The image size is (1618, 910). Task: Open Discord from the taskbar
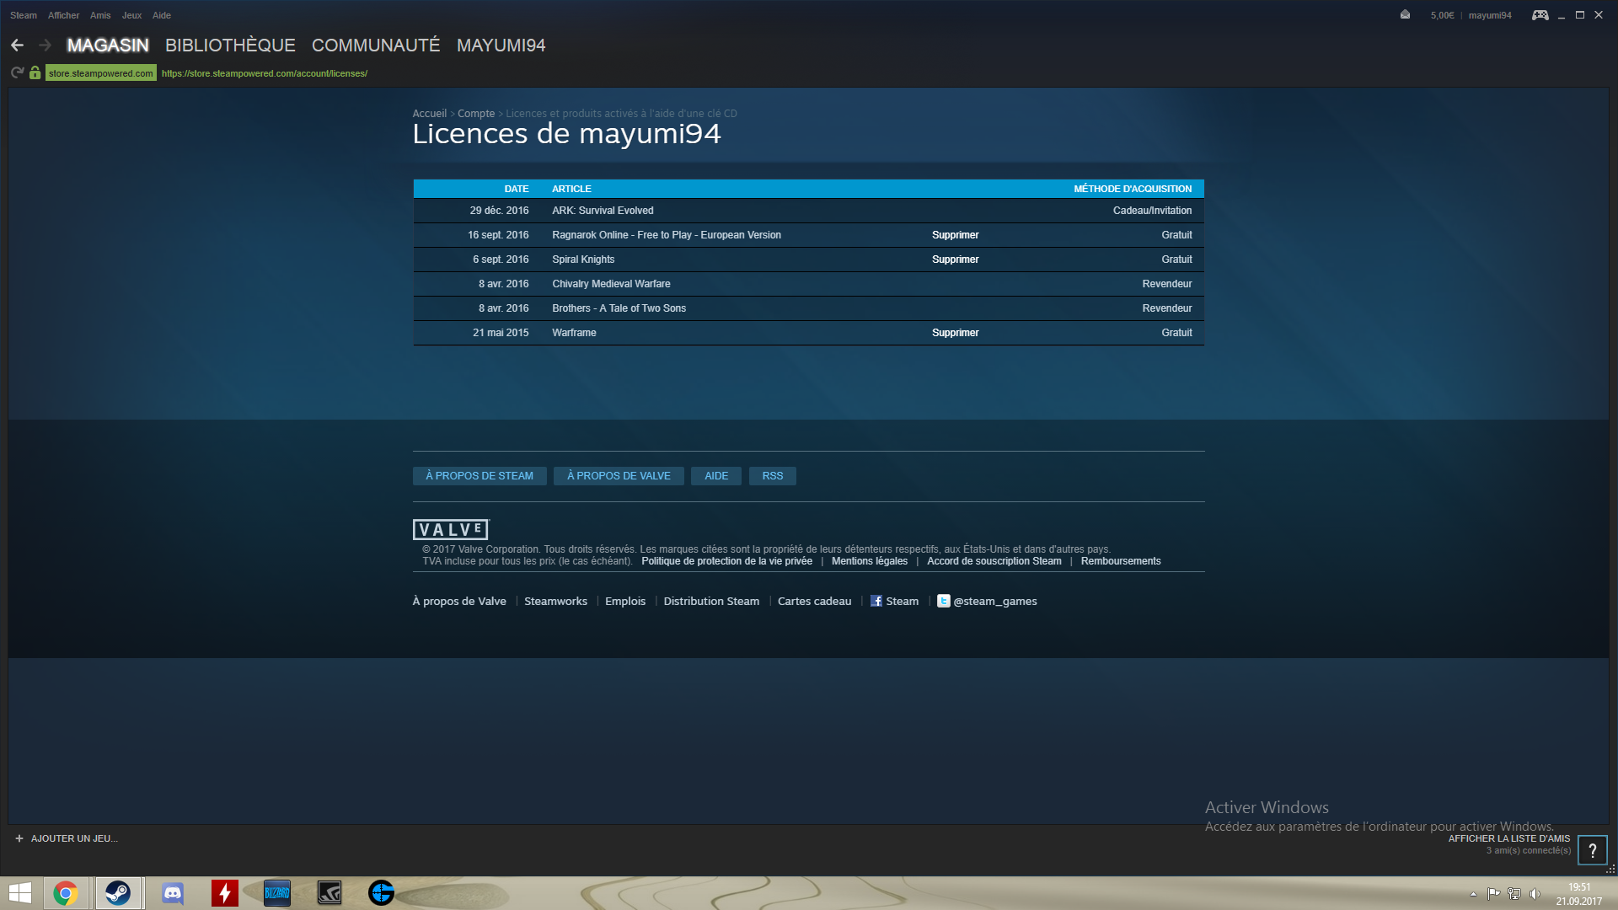173,893
